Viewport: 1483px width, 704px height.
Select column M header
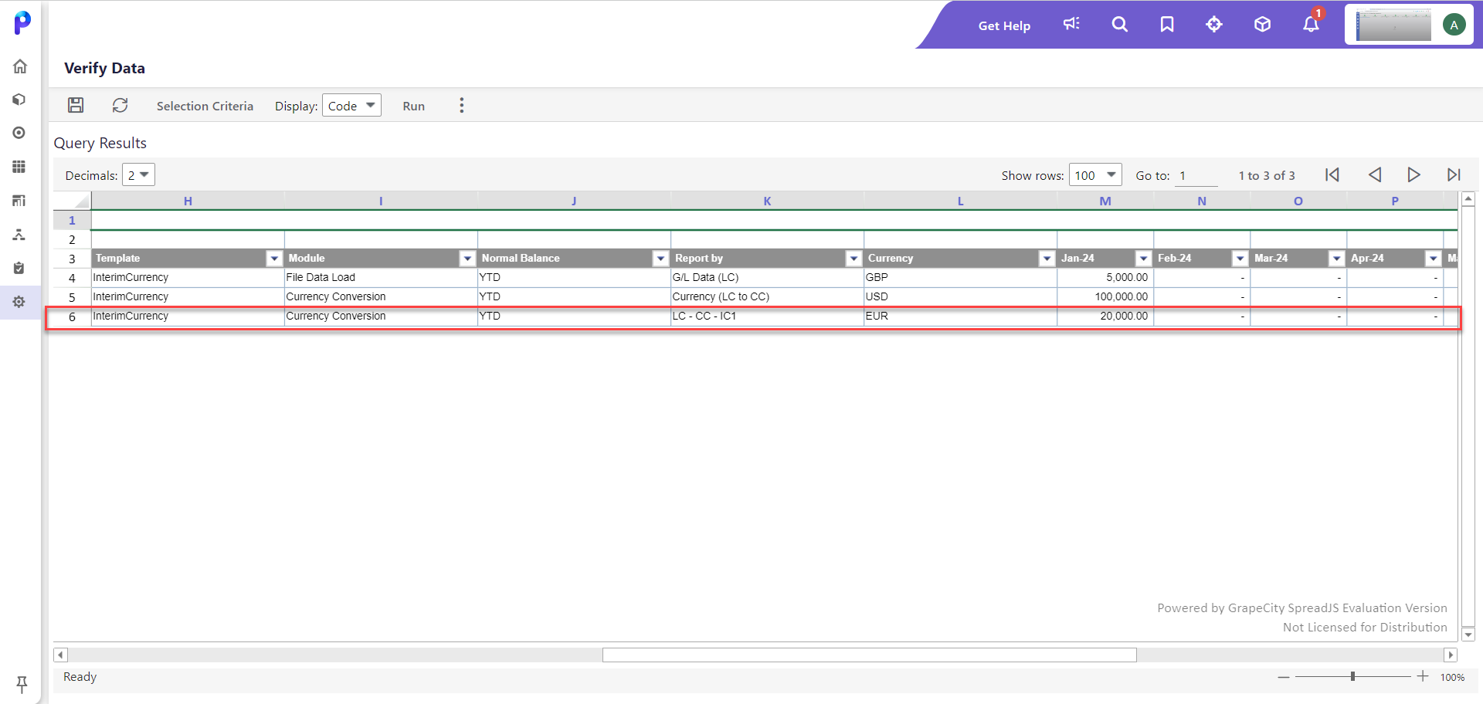pos(1105,201)
